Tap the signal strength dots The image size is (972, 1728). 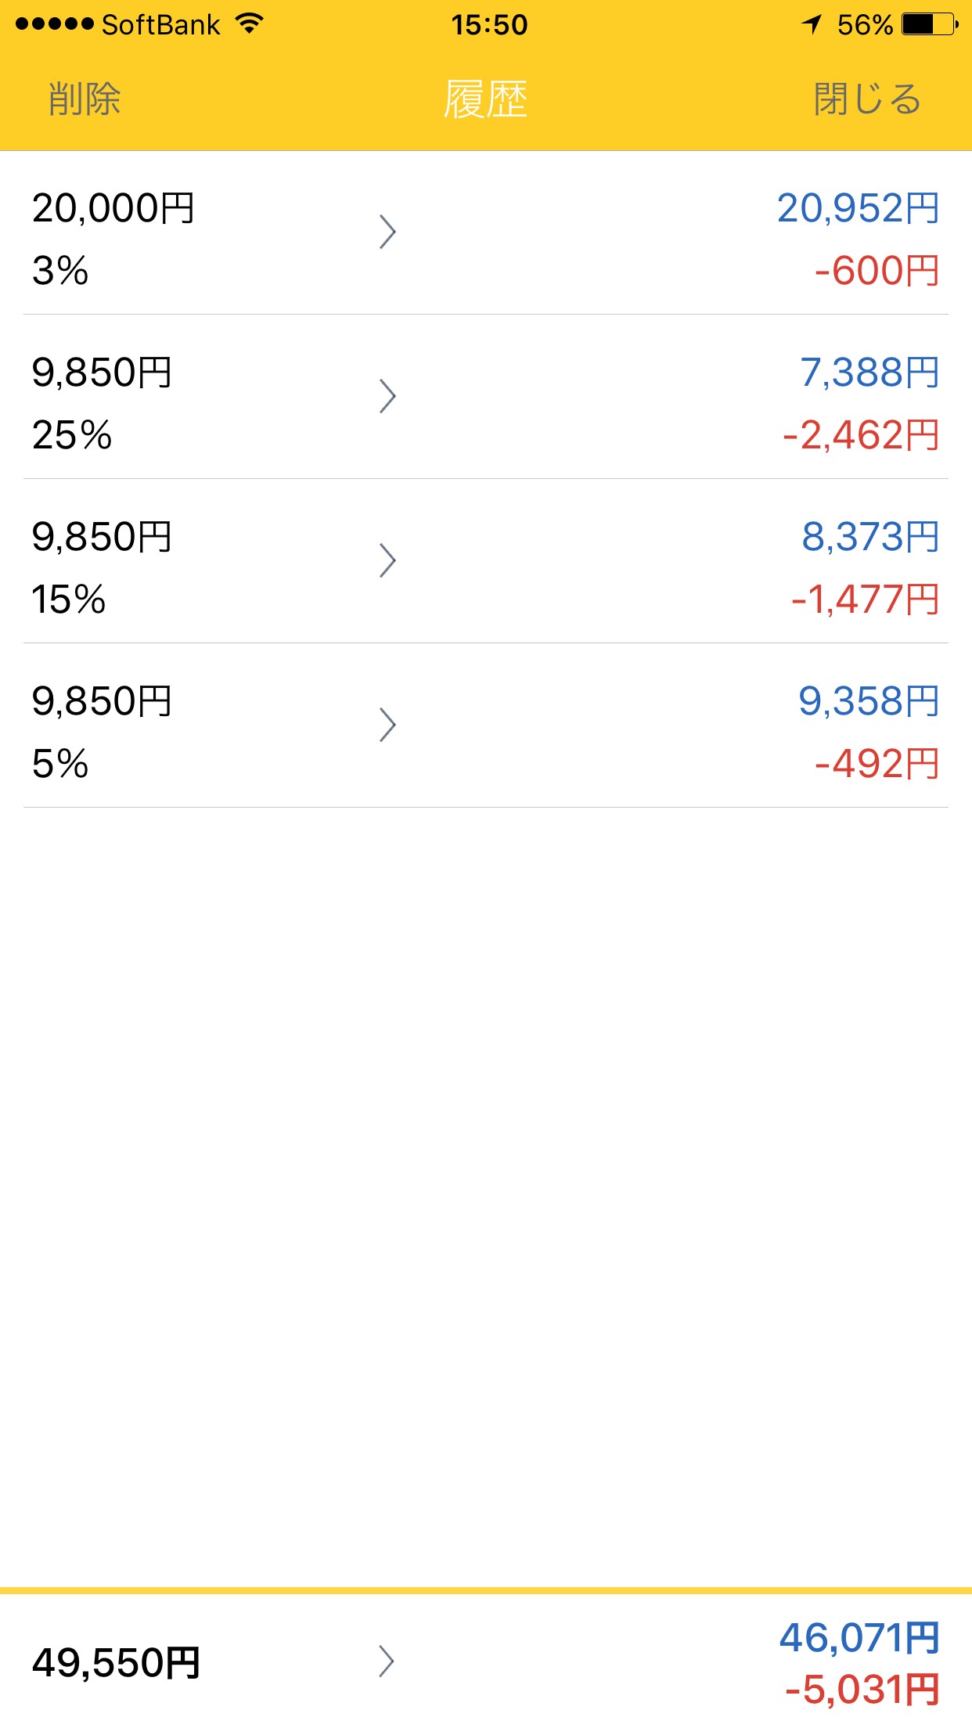click(x=54, y=24)
